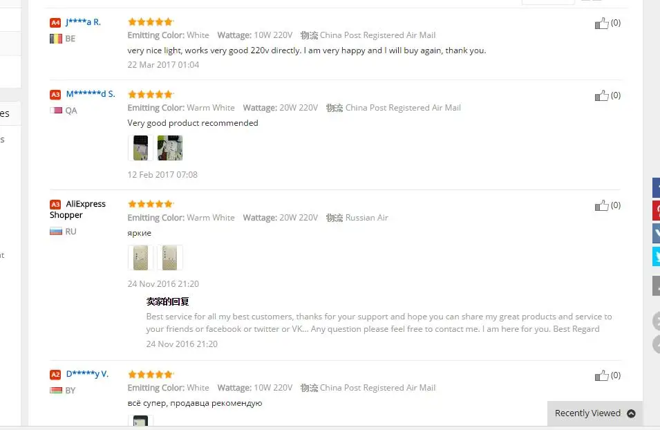Open photo thumbnail in Belarus buyer's review
Screen dimensions: 660x430
(140, 421)
